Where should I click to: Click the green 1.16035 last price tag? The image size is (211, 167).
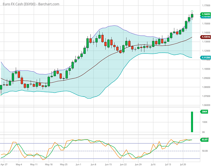[205, 14]
